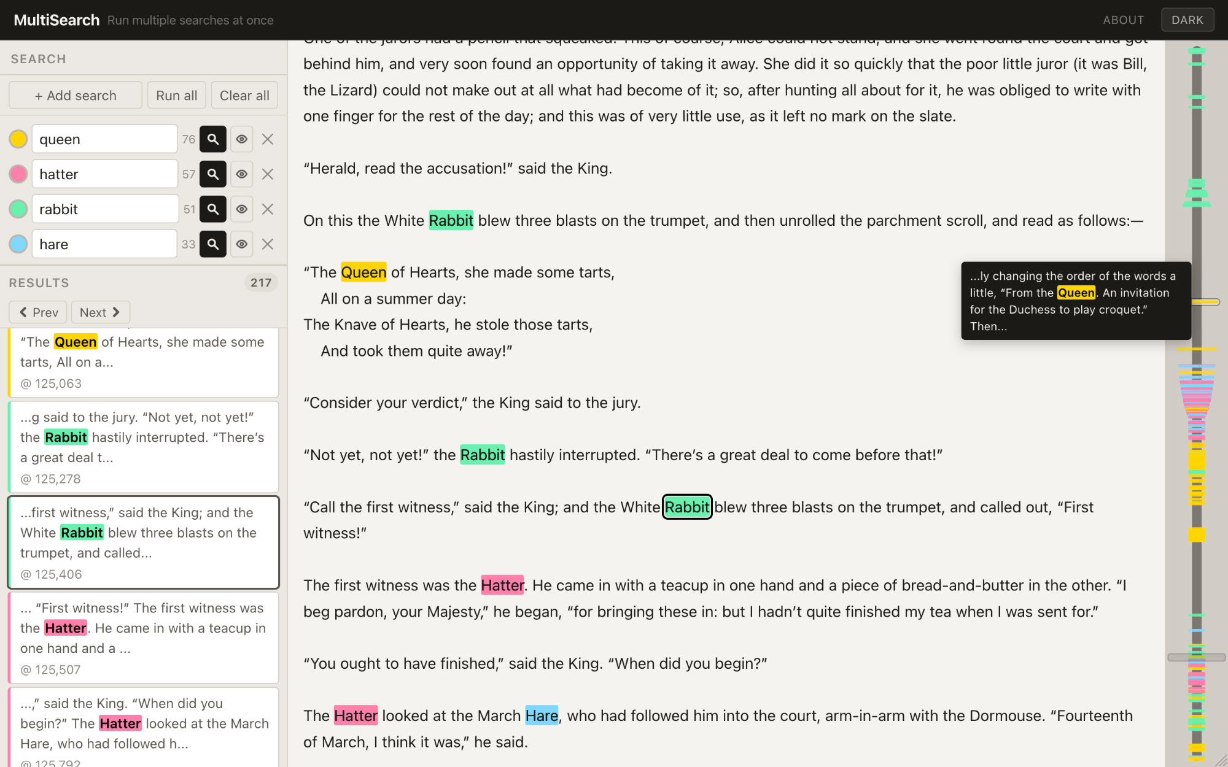This screenshot has height=767, width=1228.
Task: Click hare match count 33
Action: click(x=188, y=244)
